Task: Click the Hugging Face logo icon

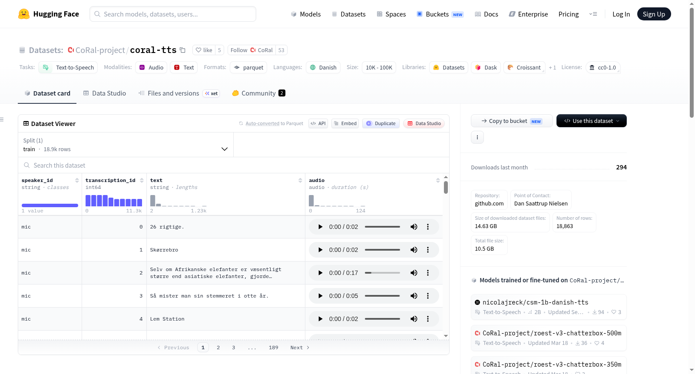Action: tap(24, 14)
